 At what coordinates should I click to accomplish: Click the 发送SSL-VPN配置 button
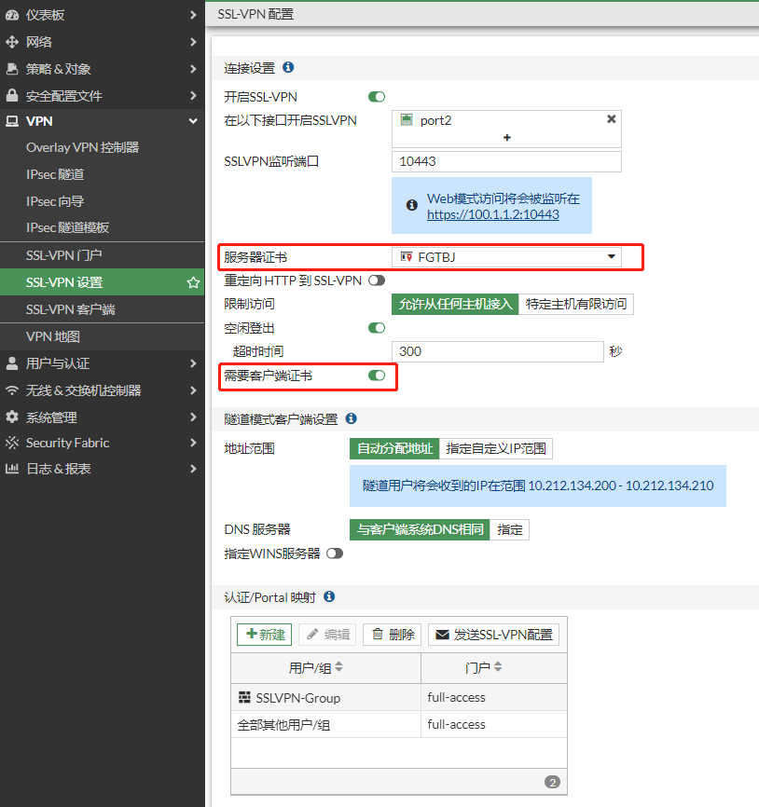pyautogui.click(x=494, y=635)
